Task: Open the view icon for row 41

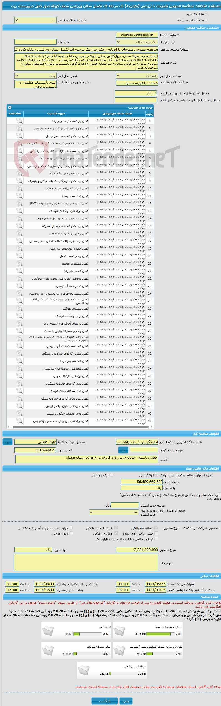Action: tap(19, 421)
